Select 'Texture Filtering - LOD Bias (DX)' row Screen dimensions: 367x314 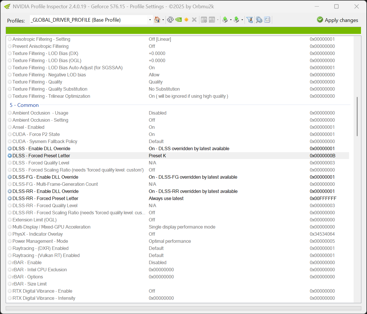(178, 53)
